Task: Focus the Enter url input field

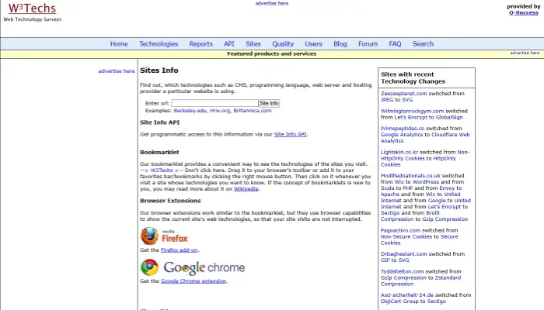Action: click(214, 103)
